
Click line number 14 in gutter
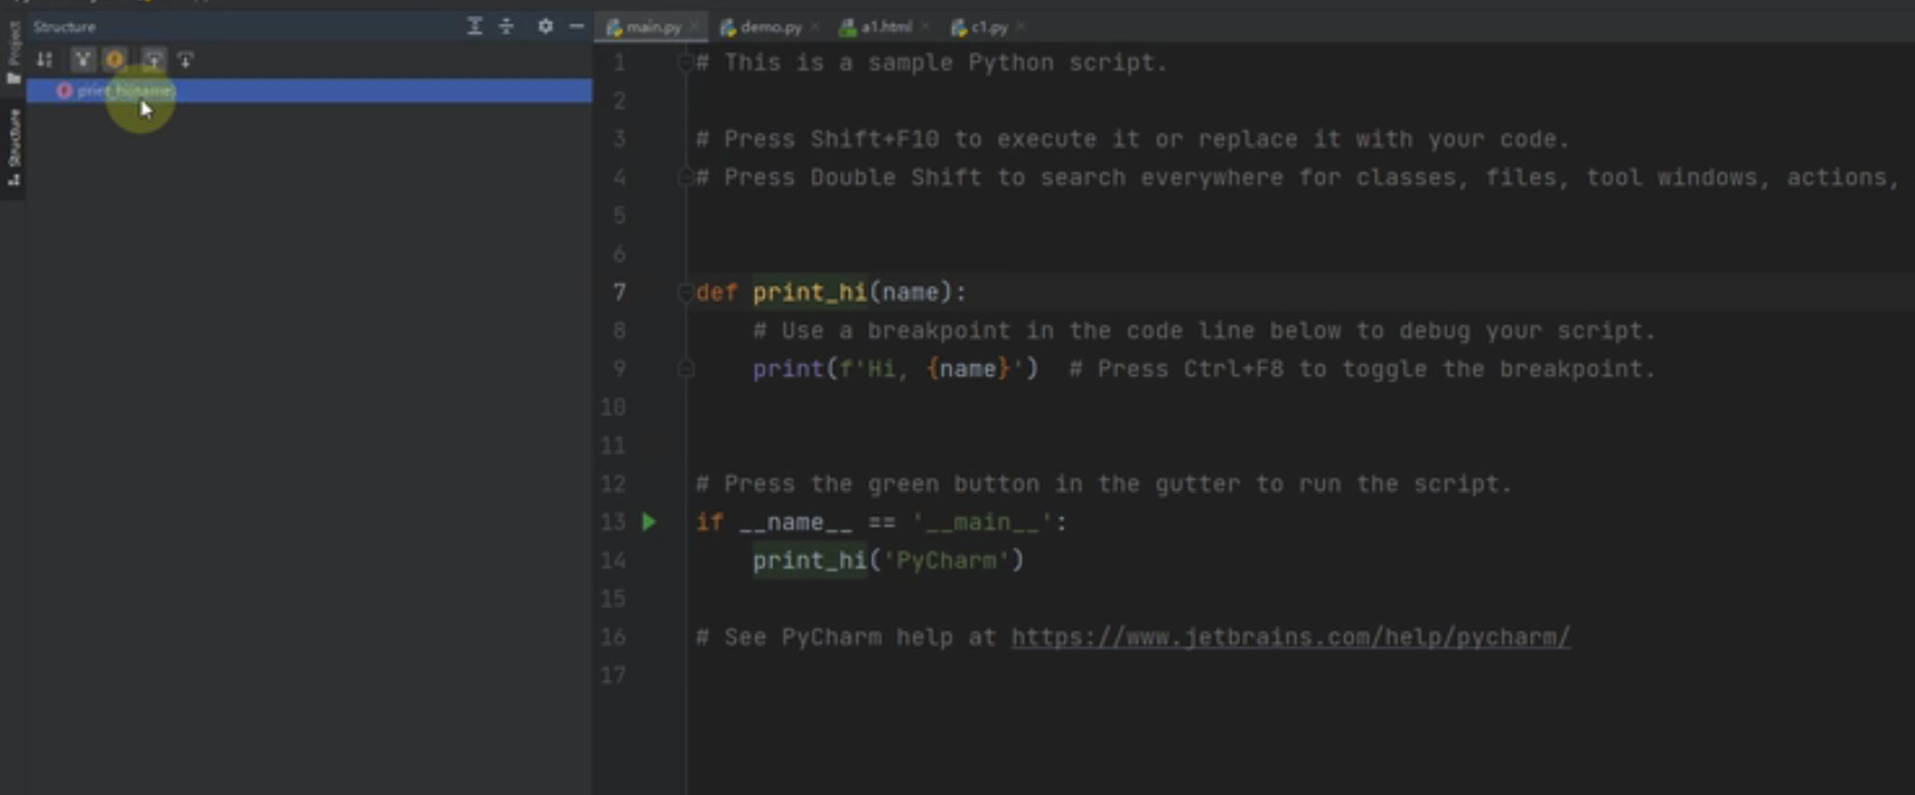click(x=613, y=560)
